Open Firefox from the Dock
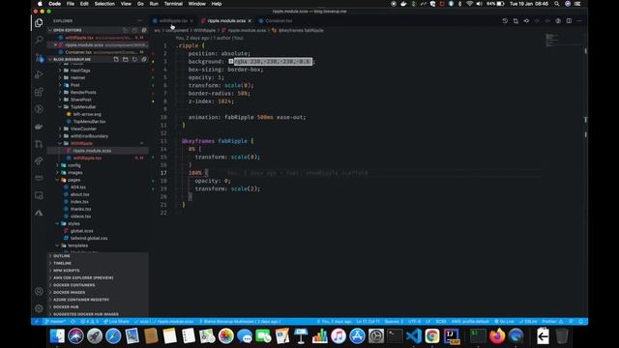This screenshot has height=348, width=619. pos(497,336)
